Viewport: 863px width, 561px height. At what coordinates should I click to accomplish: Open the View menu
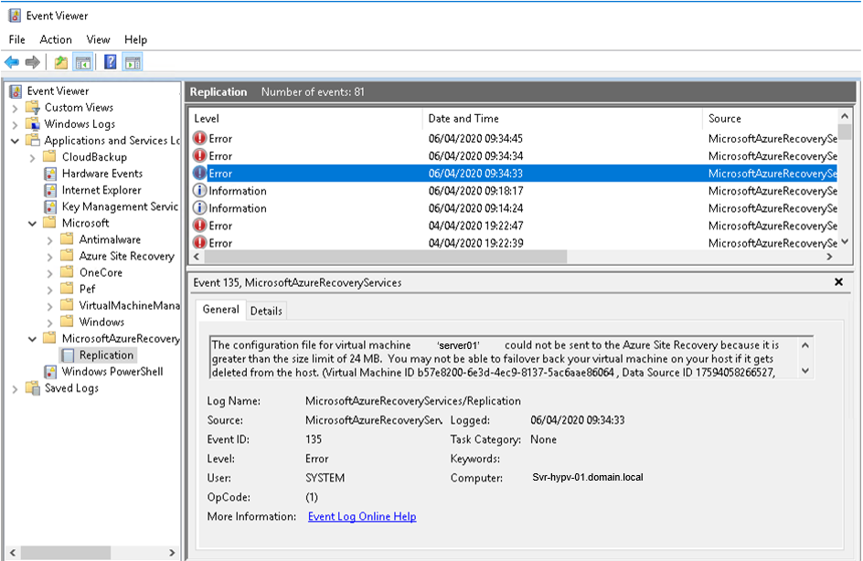[98, 39]
